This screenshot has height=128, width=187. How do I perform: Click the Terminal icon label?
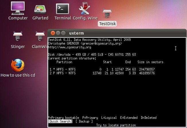pos(63,18)
